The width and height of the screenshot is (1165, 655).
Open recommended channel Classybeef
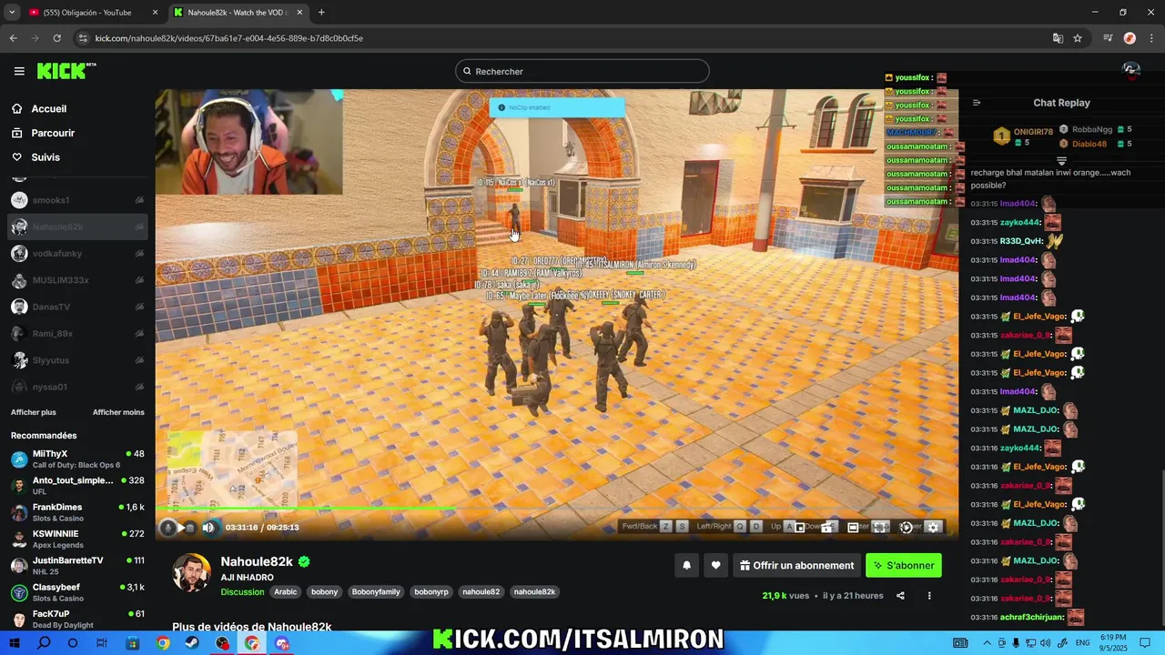(77, 592)
